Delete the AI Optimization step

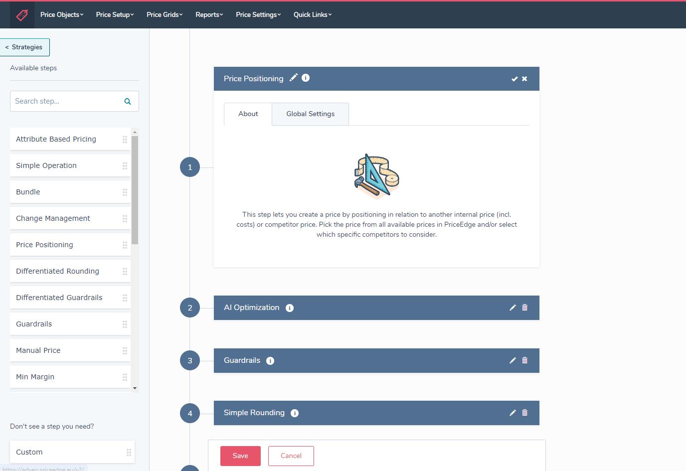[524, 308]
